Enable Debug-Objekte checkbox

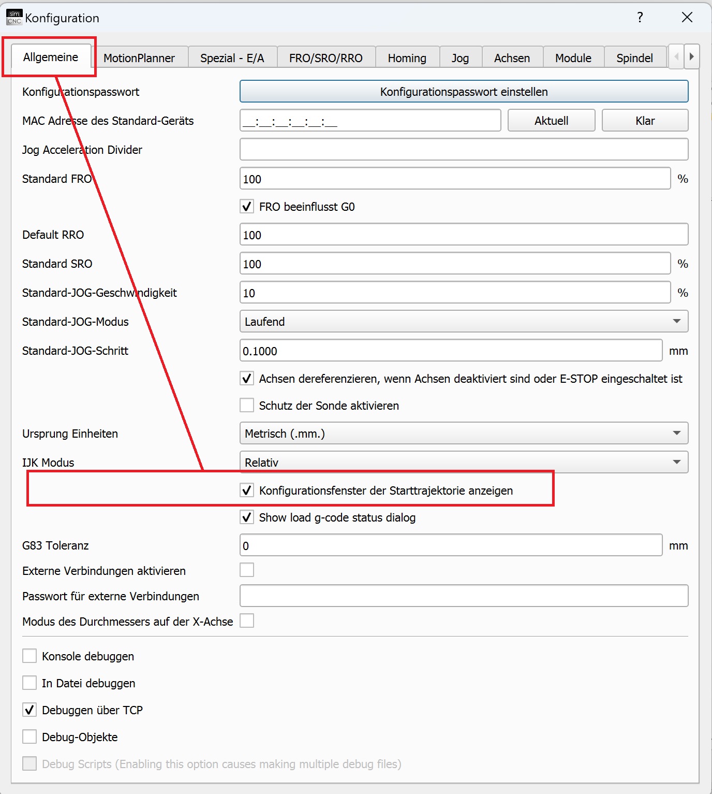[x=29, y=737]
